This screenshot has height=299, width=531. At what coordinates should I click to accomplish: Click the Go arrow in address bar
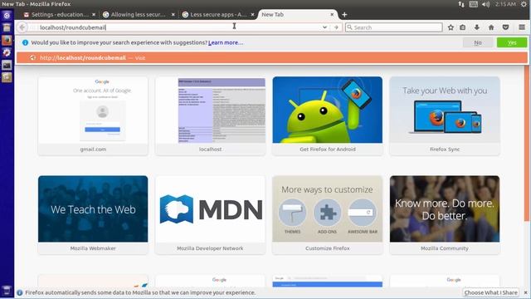336,27
